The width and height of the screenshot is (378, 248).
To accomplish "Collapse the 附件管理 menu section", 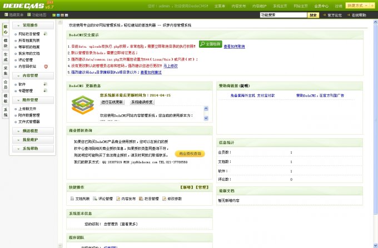I will (x=33, y=100).
